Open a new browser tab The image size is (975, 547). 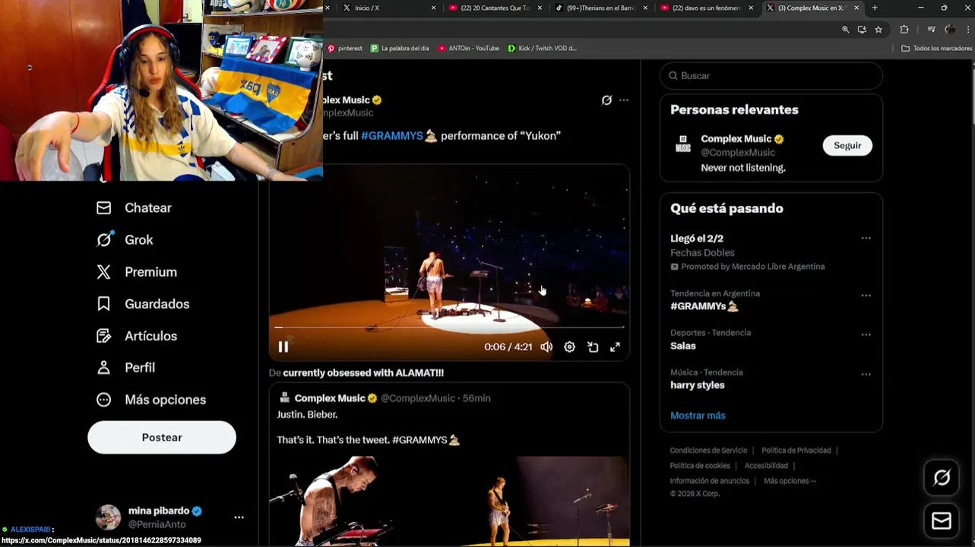point(875,8)
